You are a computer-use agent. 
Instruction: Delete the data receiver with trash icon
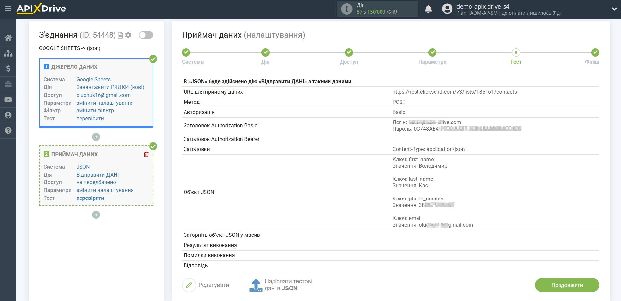tap(146, 154)
